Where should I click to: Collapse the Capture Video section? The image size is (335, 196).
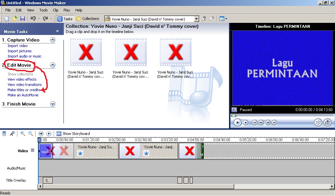pos(53,40)
